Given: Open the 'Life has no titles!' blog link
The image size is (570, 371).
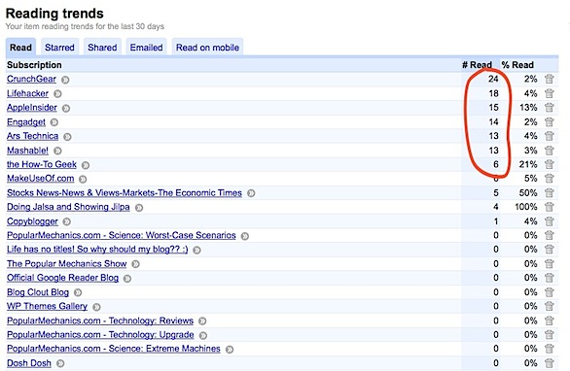Looking at the screenshot, I should (97, 250).
